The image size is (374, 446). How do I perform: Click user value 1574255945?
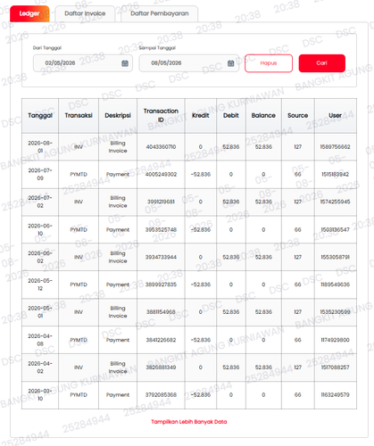(335, 202)
